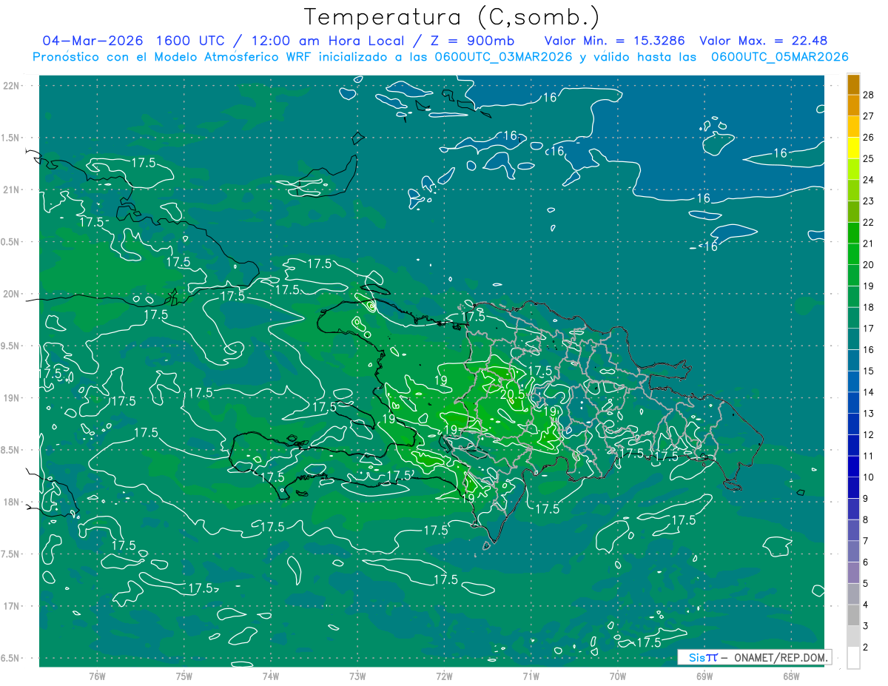Click the '12' colorbar scale value
The width and height of the screenshot is (888, 686).
coord(869,434)
